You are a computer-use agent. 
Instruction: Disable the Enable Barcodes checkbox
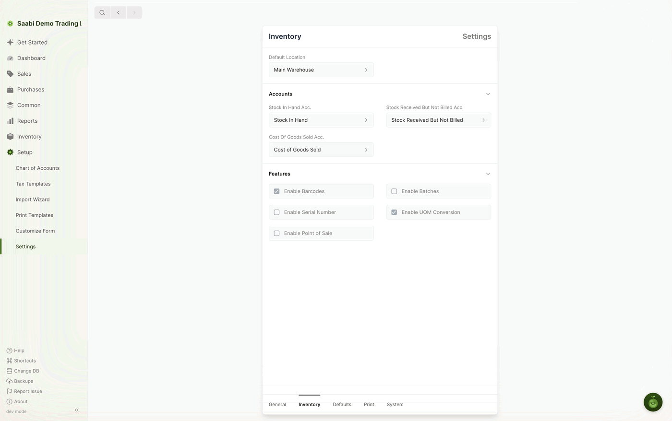276,191
